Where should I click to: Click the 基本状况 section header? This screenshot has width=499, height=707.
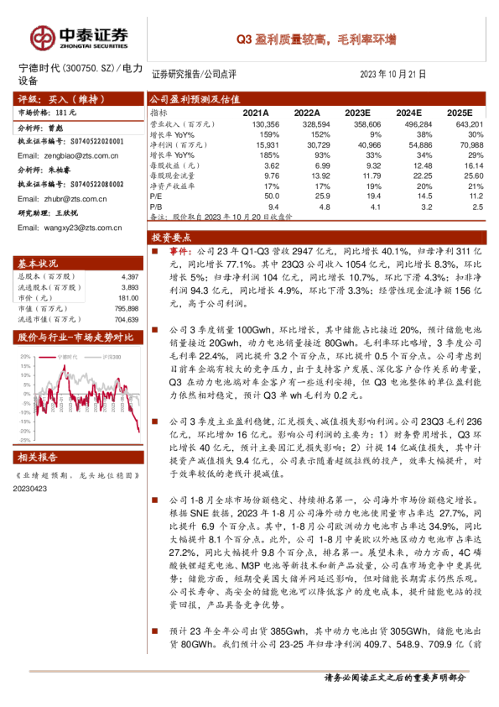pyautogui.click(x=78, y=264)
